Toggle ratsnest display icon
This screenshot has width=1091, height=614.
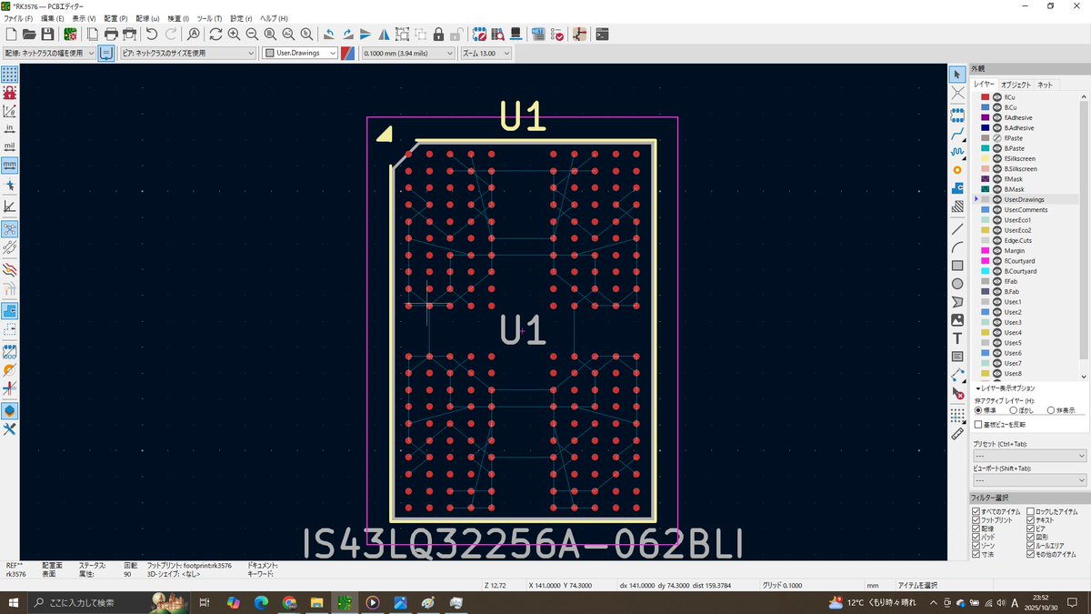tap(10, 228)
